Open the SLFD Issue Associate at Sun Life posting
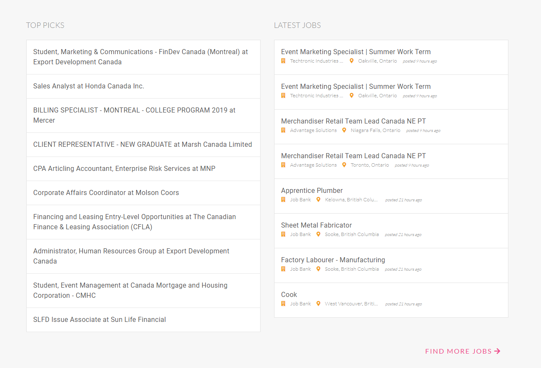The image size is (541, 368). click(x=99, y=320)
